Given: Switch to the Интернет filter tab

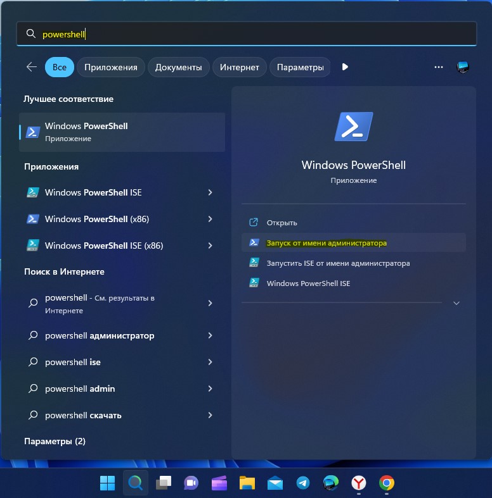Looking at the screenshot, I should (x=239, y=67).
